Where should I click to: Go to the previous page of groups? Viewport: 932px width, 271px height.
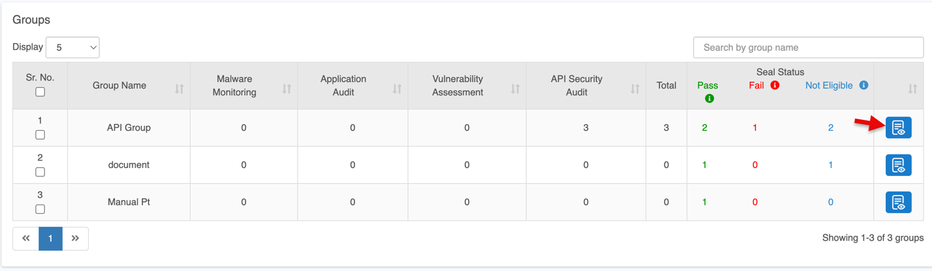pyautogui.click(x=26, y=238)
